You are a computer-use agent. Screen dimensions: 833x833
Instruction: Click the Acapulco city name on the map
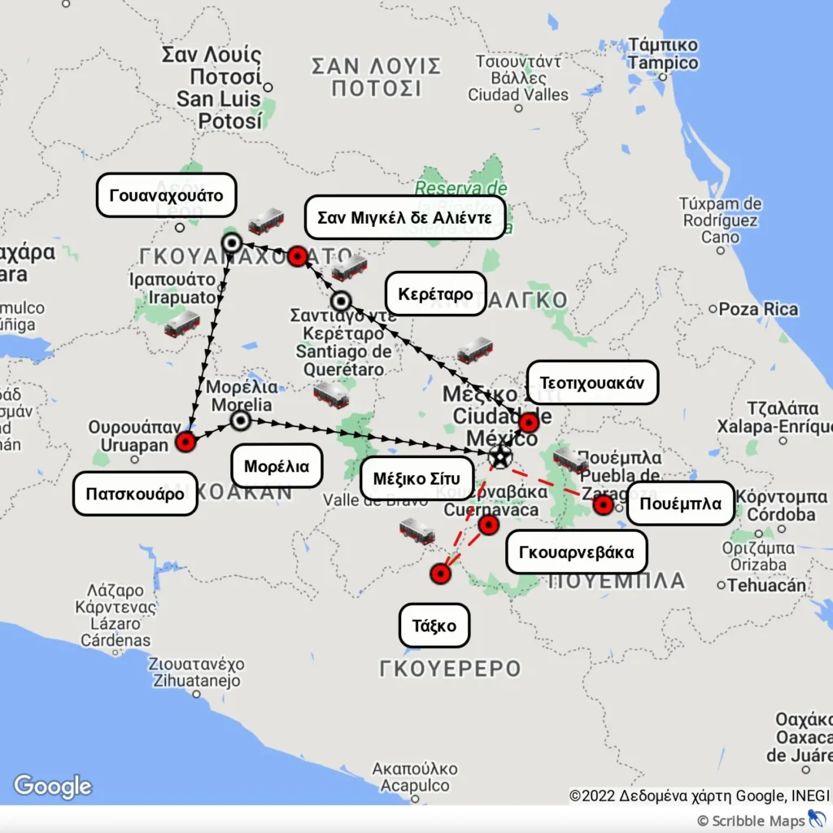415,786
